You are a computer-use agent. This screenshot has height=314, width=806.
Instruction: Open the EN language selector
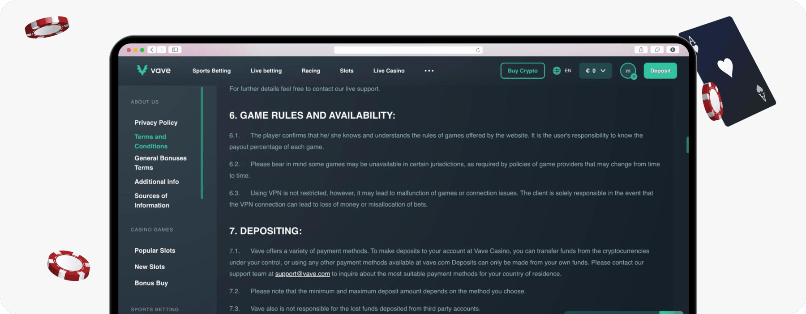pos(568,71)
